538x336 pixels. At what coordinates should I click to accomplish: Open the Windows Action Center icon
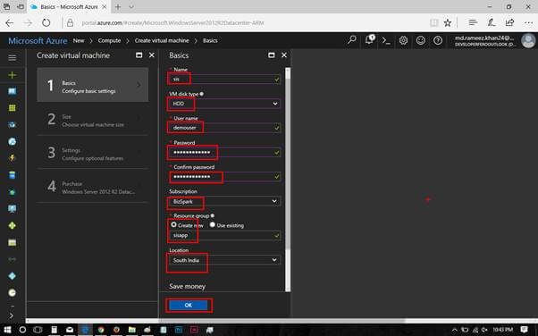[x=524, y=330]
